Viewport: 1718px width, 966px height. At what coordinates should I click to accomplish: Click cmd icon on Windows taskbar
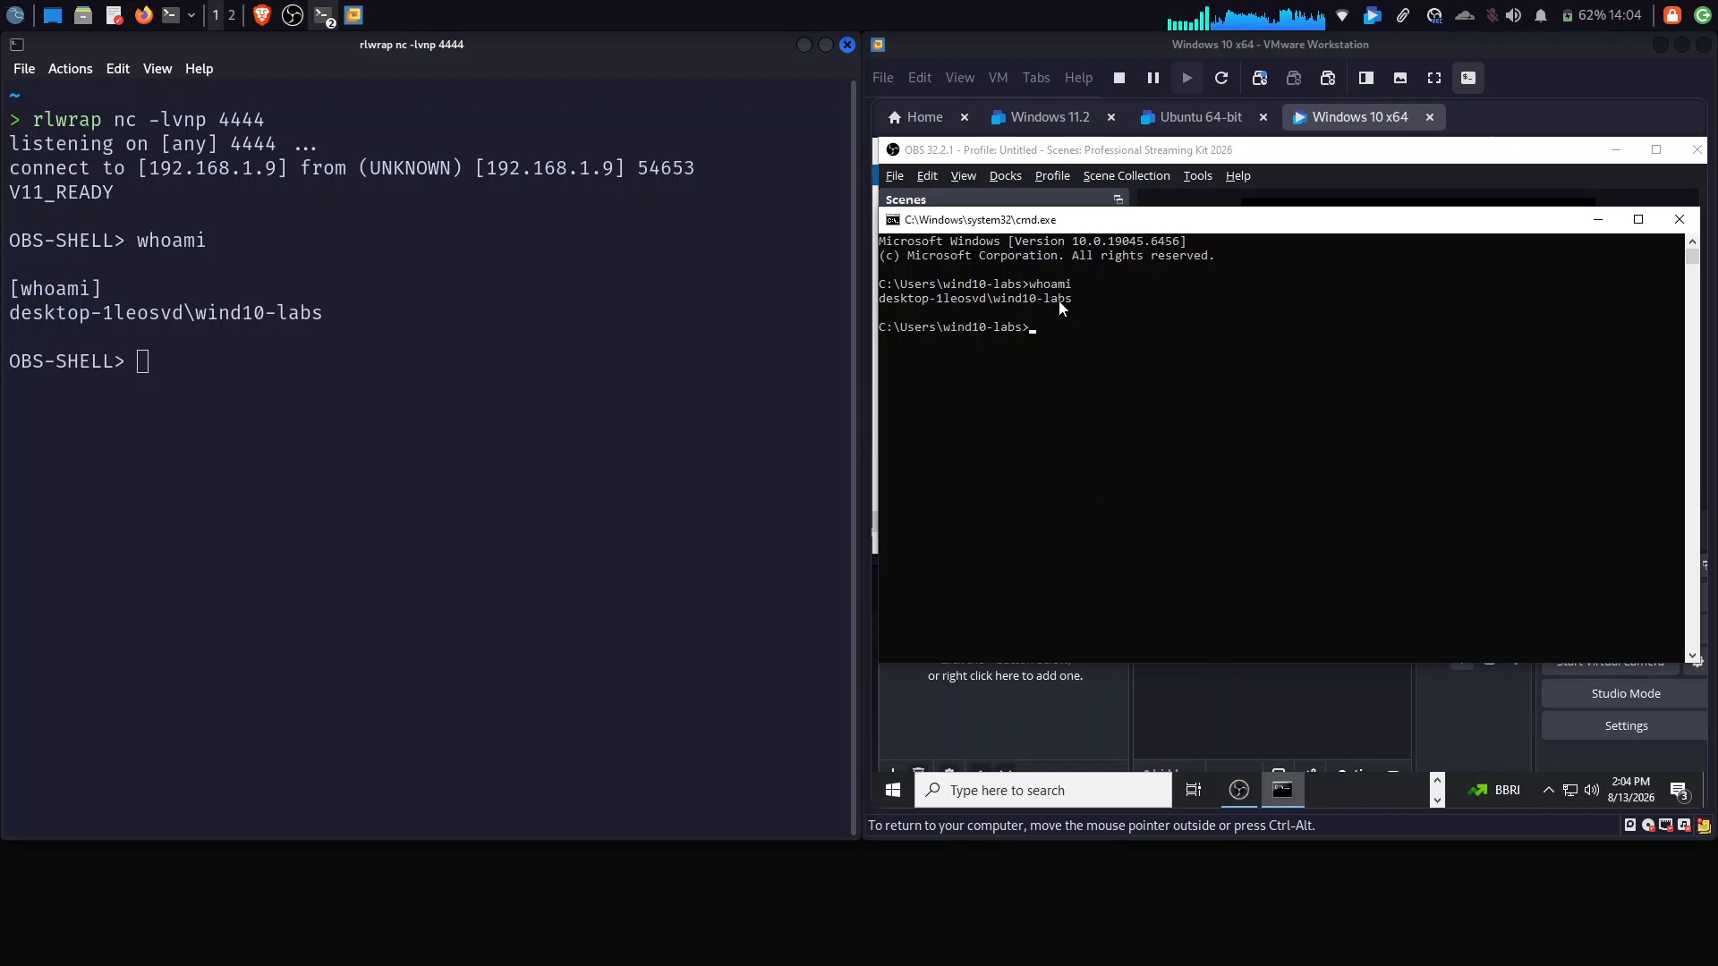[1282, 791]
